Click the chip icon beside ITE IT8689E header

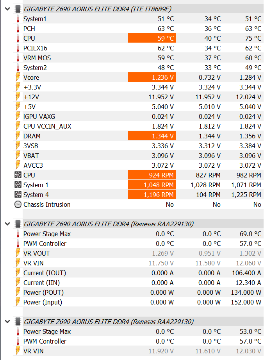click(18, 9)
